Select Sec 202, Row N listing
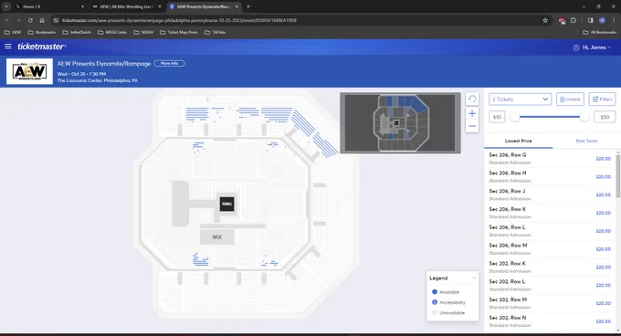This screenshot has width=621, height=336. [550, 321]
